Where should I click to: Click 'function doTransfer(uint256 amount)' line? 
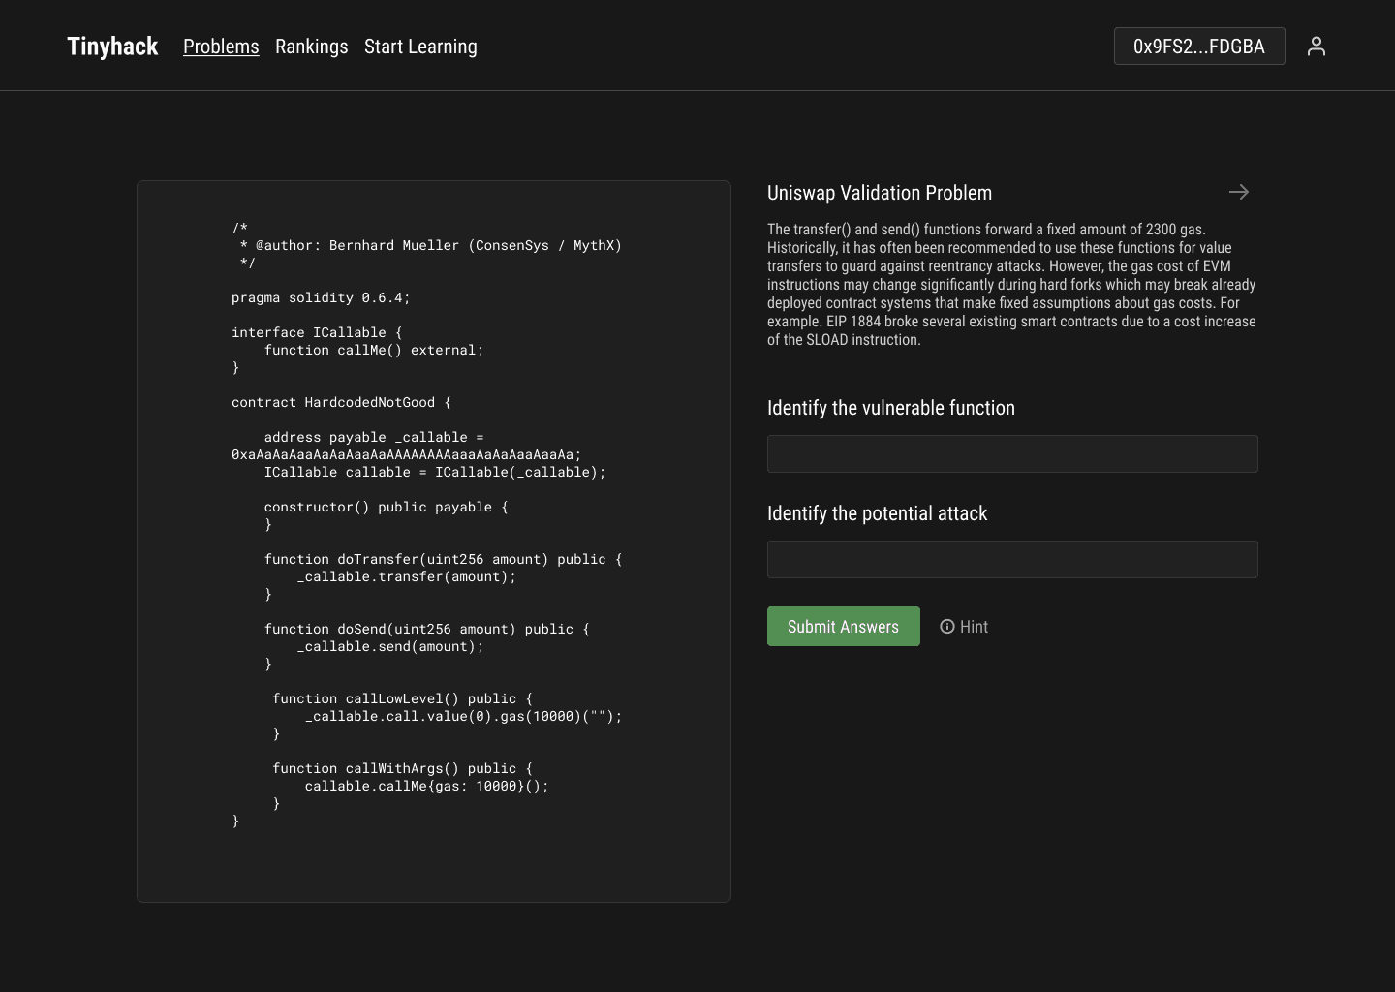pos(443,559)
